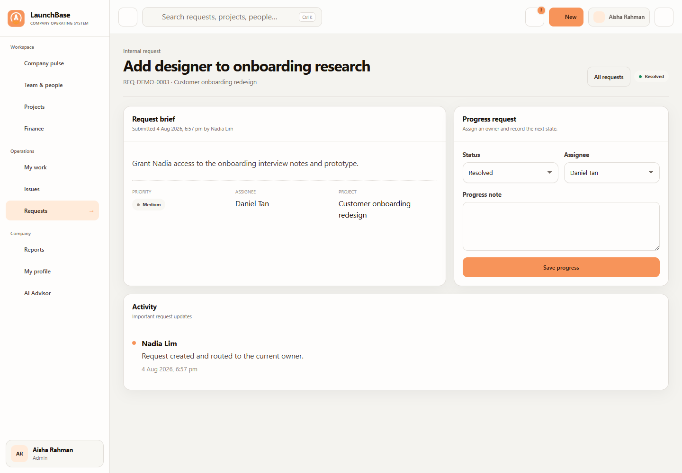Click Submitted 4 Aug 2026 line
Viewport: 682px width, 473px height.
tap(182, 129)
